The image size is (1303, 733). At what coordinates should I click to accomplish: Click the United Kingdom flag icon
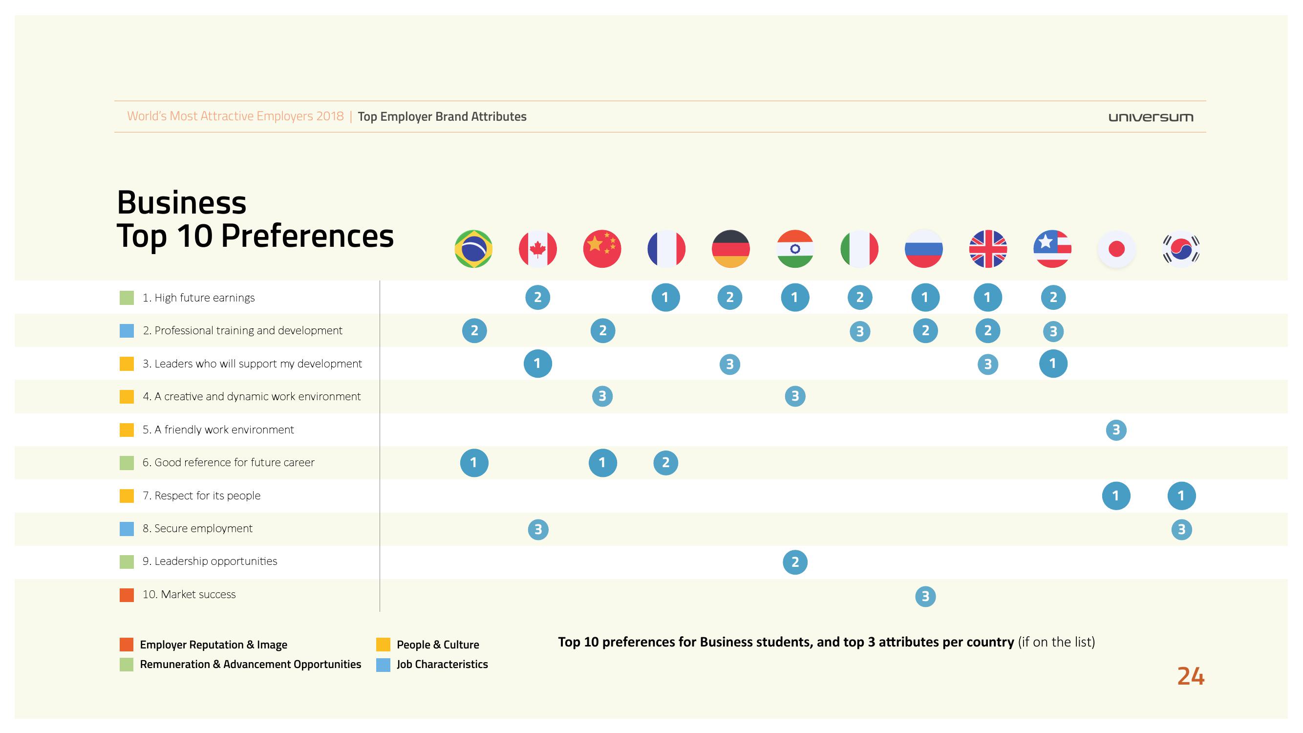click(988, 249)
